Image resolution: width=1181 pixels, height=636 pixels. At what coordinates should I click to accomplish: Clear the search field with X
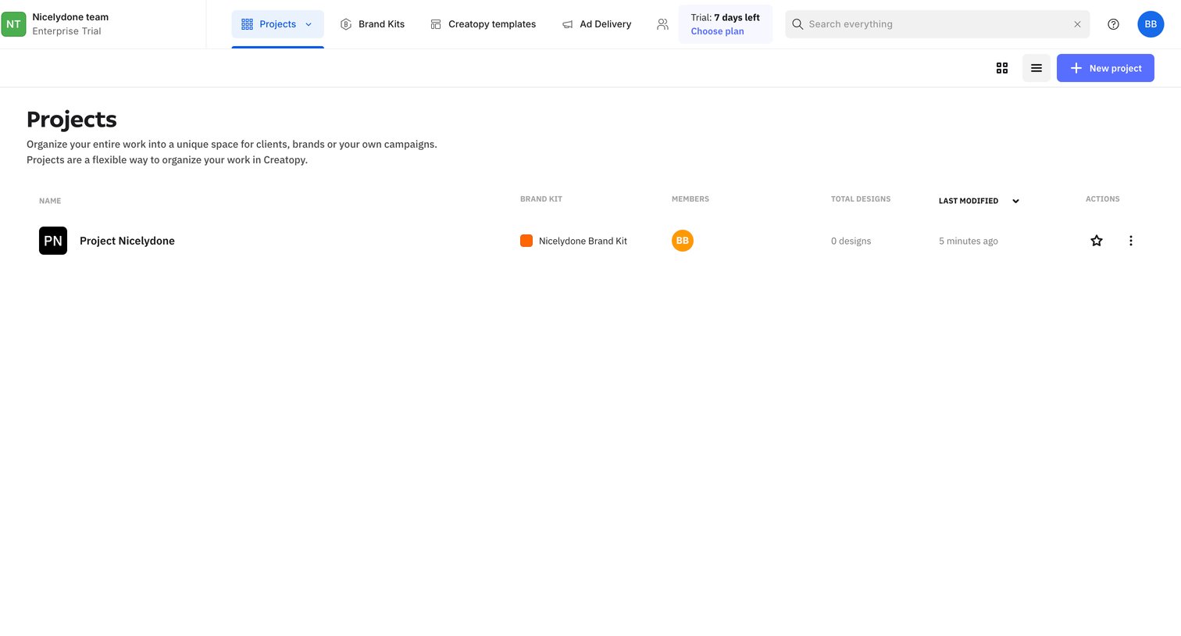tap(1077, 24)
